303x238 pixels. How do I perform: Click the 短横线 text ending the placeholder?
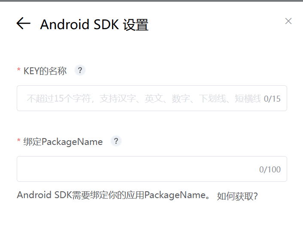[248, 99]
